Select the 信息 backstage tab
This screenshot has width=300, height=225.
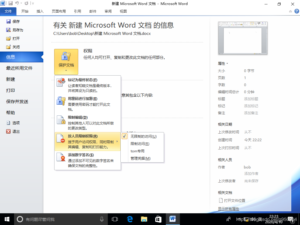point(22,57)
